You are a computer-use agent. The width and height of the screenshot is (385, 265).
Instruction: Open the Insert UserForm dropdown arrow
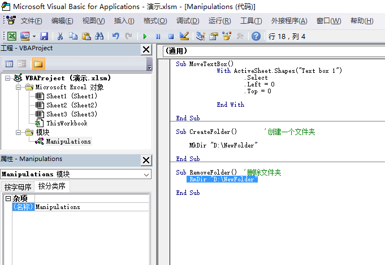coord(34,36)
